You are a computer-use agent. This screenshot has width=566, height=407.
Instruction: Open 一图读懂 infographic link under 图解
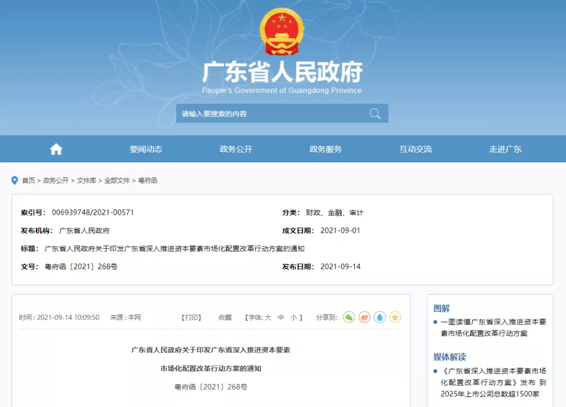(493, 327)
